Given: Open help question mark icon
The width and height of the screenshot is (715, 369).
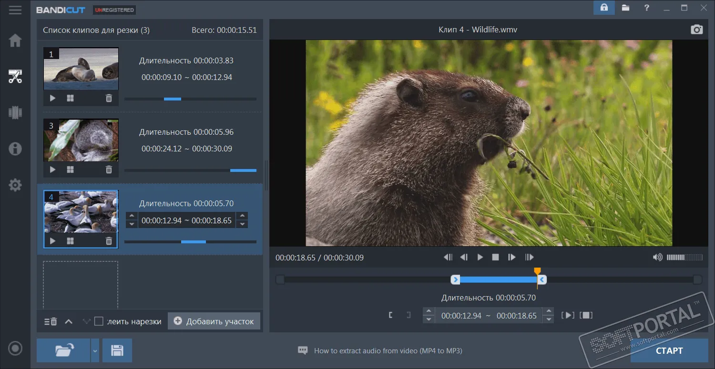Looking at the screenshot, I should coord(646,8).
